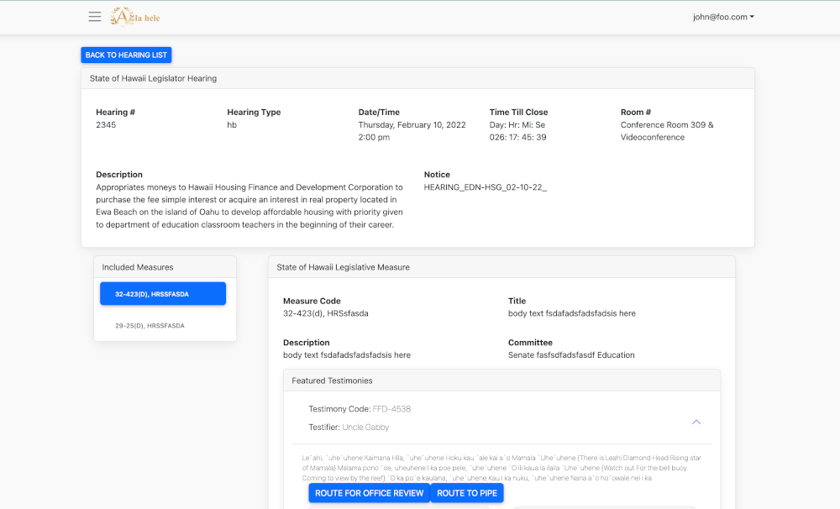Viewport: 840px width, 509px height.
Task: Open the hamburger navigation menu
Action: click(94, 17)
